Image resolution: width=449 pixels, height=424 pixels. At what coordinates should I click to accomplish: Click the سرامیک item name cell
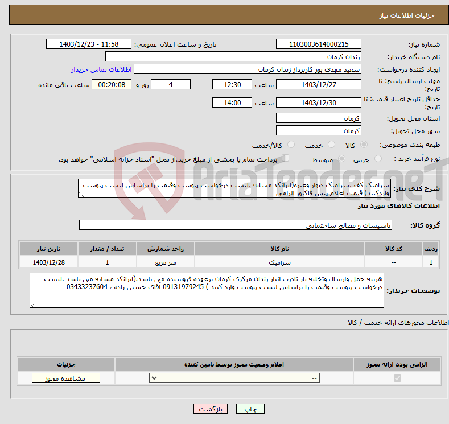point(279,262)
